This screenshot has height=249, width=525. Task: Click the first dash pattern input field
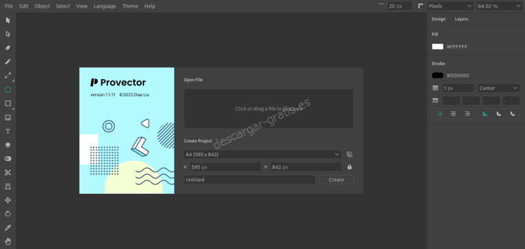tap(451, 100)
